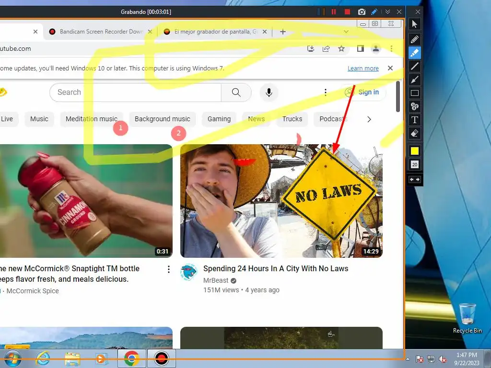This screenshot has height=368, width=491.
Task: Select the Music category chip
Action: click(x=39, y=119)
